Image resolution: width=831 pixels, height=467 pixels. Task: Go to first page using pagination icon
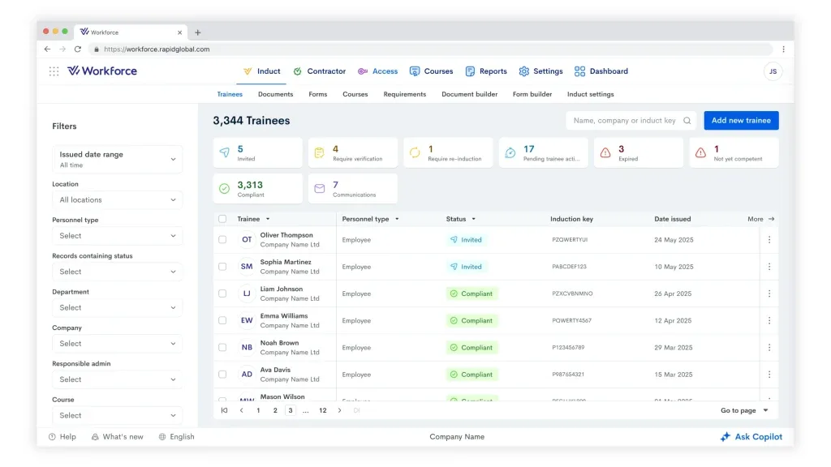[x=224, y=410]
